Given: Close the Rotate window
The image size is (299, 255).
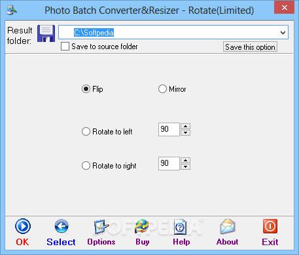Looking at the screenshot, I should tap(285, 8).
